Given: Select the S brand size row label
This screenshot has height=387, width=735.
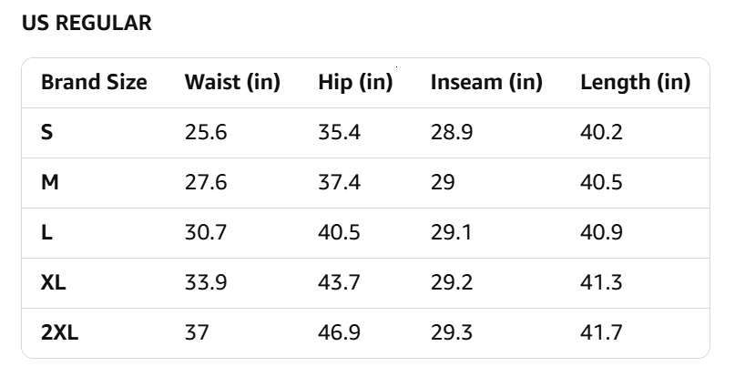Looking at the screenshot, I should pos(47,133).
